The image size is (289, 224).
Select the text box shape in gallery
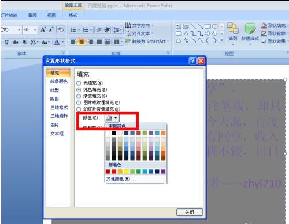coord(179,26)
